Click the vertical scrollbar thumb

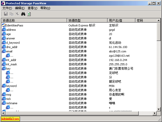pyautogui.click(x=159, y=32)
